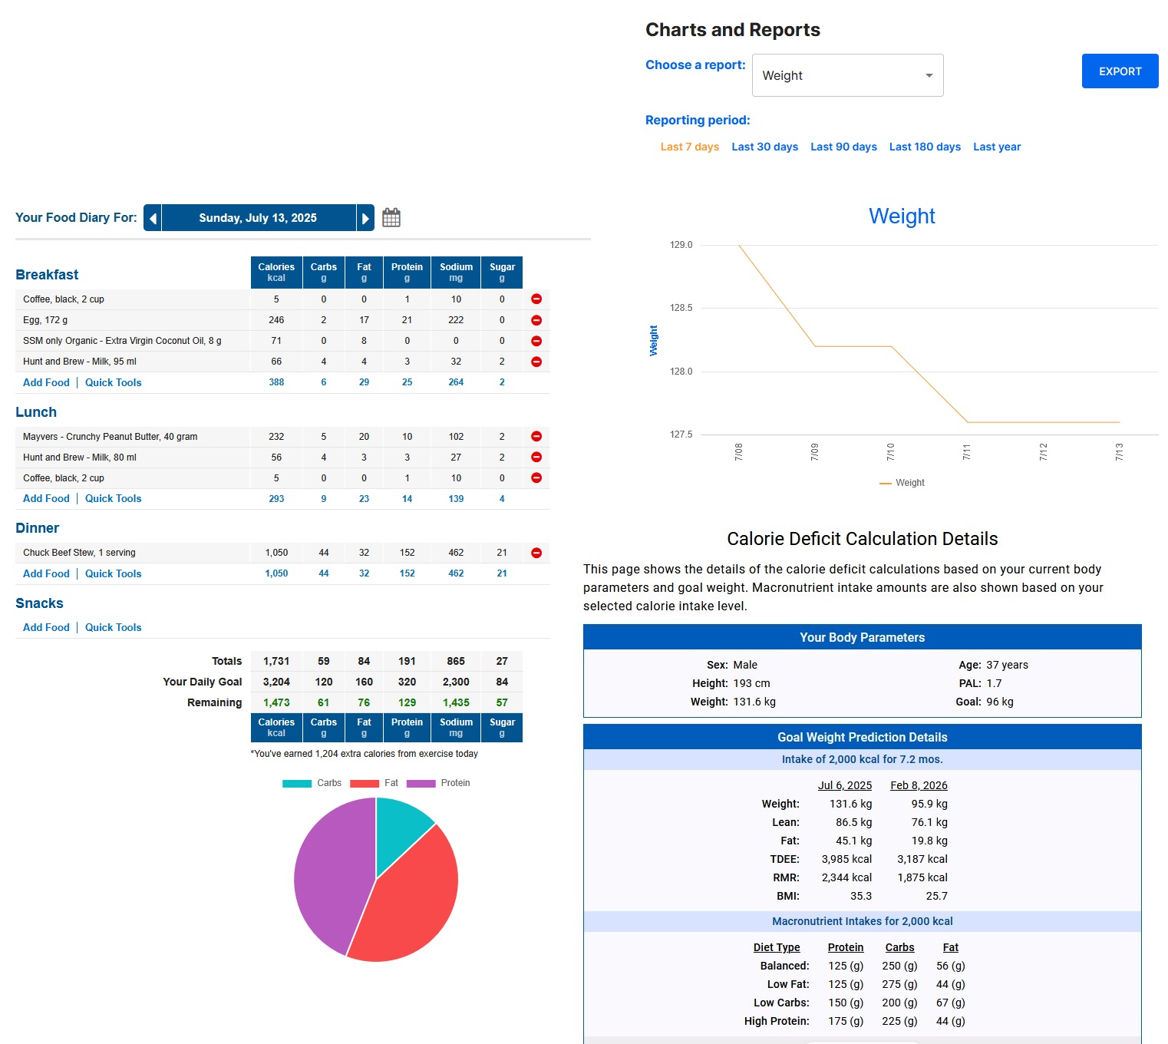Click Goal 96 kg body parameter

click(x=985, y=702)
